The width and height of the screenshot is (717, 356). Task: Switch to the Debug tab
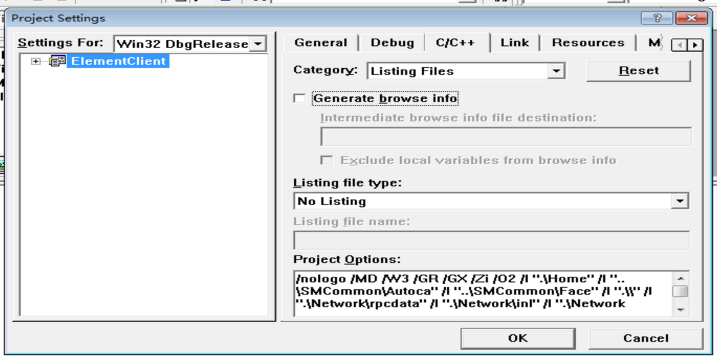click(392, 43)
